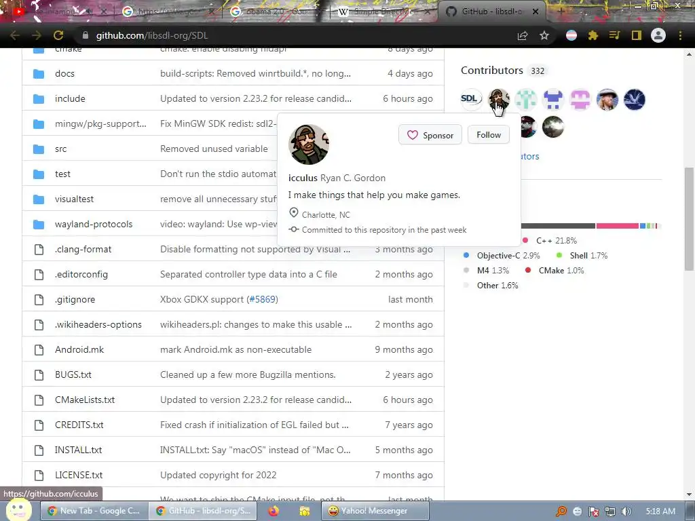
Task: Click the volume speaker tray icon
Action: pos(626,512)
